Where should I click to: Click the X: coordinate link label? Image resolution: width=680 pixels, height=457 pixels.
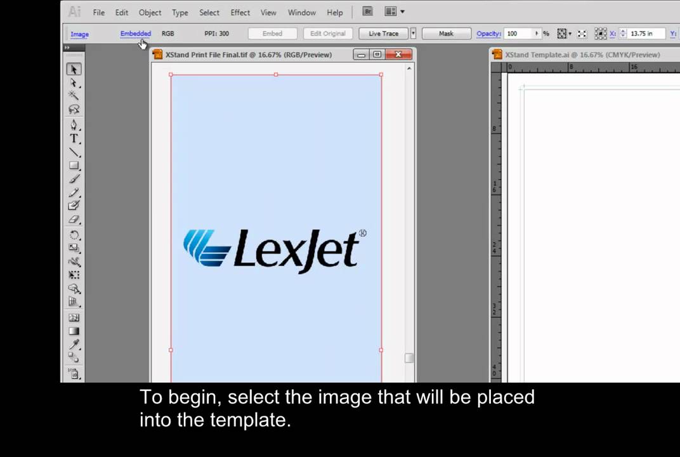tap(613, 34)
